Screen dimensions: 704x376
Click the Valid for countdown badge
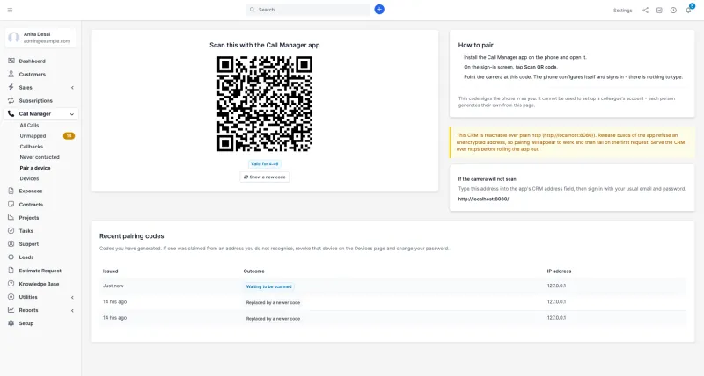(265, 164)
